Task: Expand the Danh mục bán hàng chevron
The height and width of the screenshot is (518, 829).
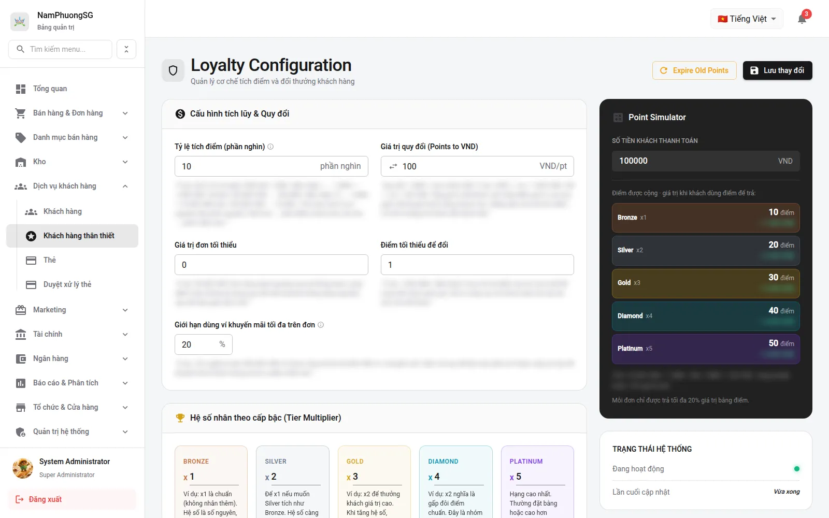Action: pyautogui.click(x=125, y=138)
